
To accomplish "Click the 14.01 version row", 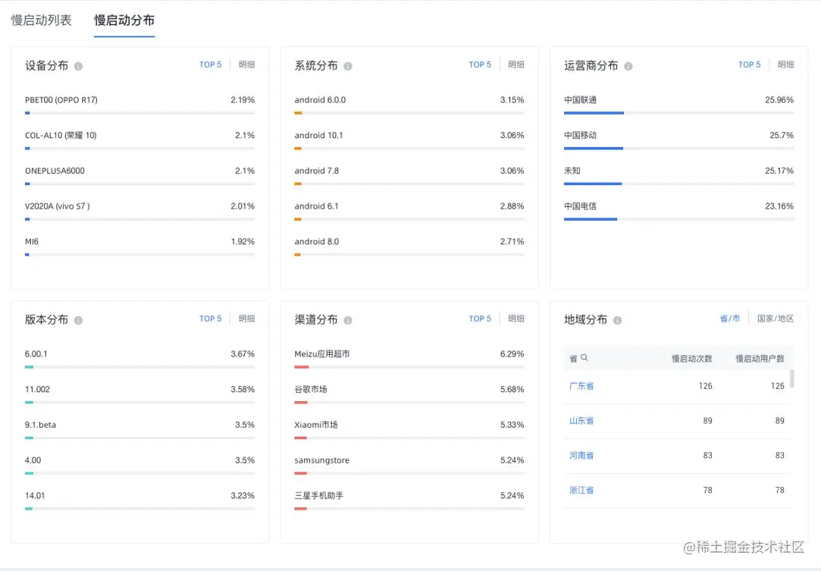I will click(x=139, y=500).
